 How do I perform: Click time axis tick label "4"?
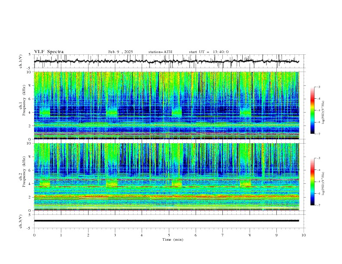(142, 235)
